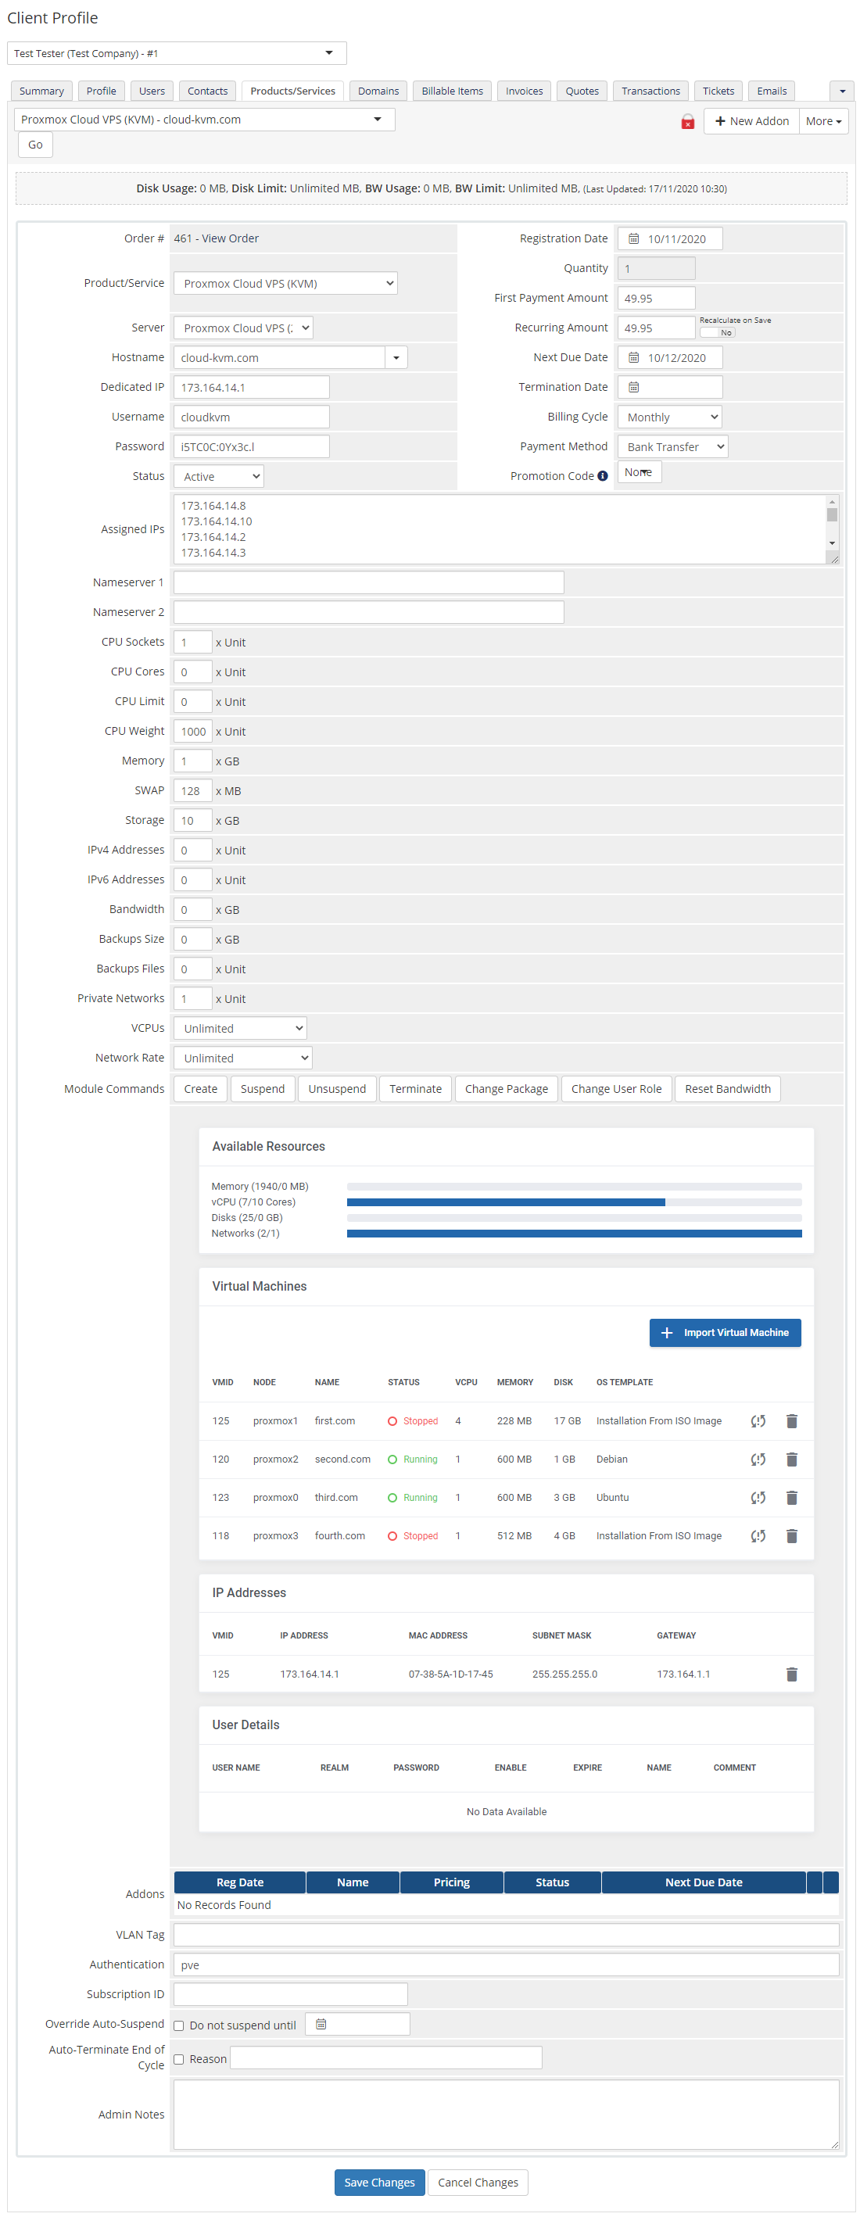
Task: Click the Admin Notes text area
Action: click(x=506, y=2114)
